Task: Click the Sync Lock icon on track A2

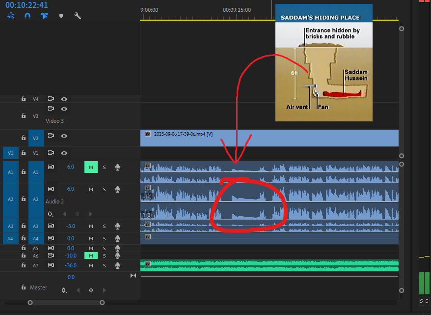Action: point(51,189)
